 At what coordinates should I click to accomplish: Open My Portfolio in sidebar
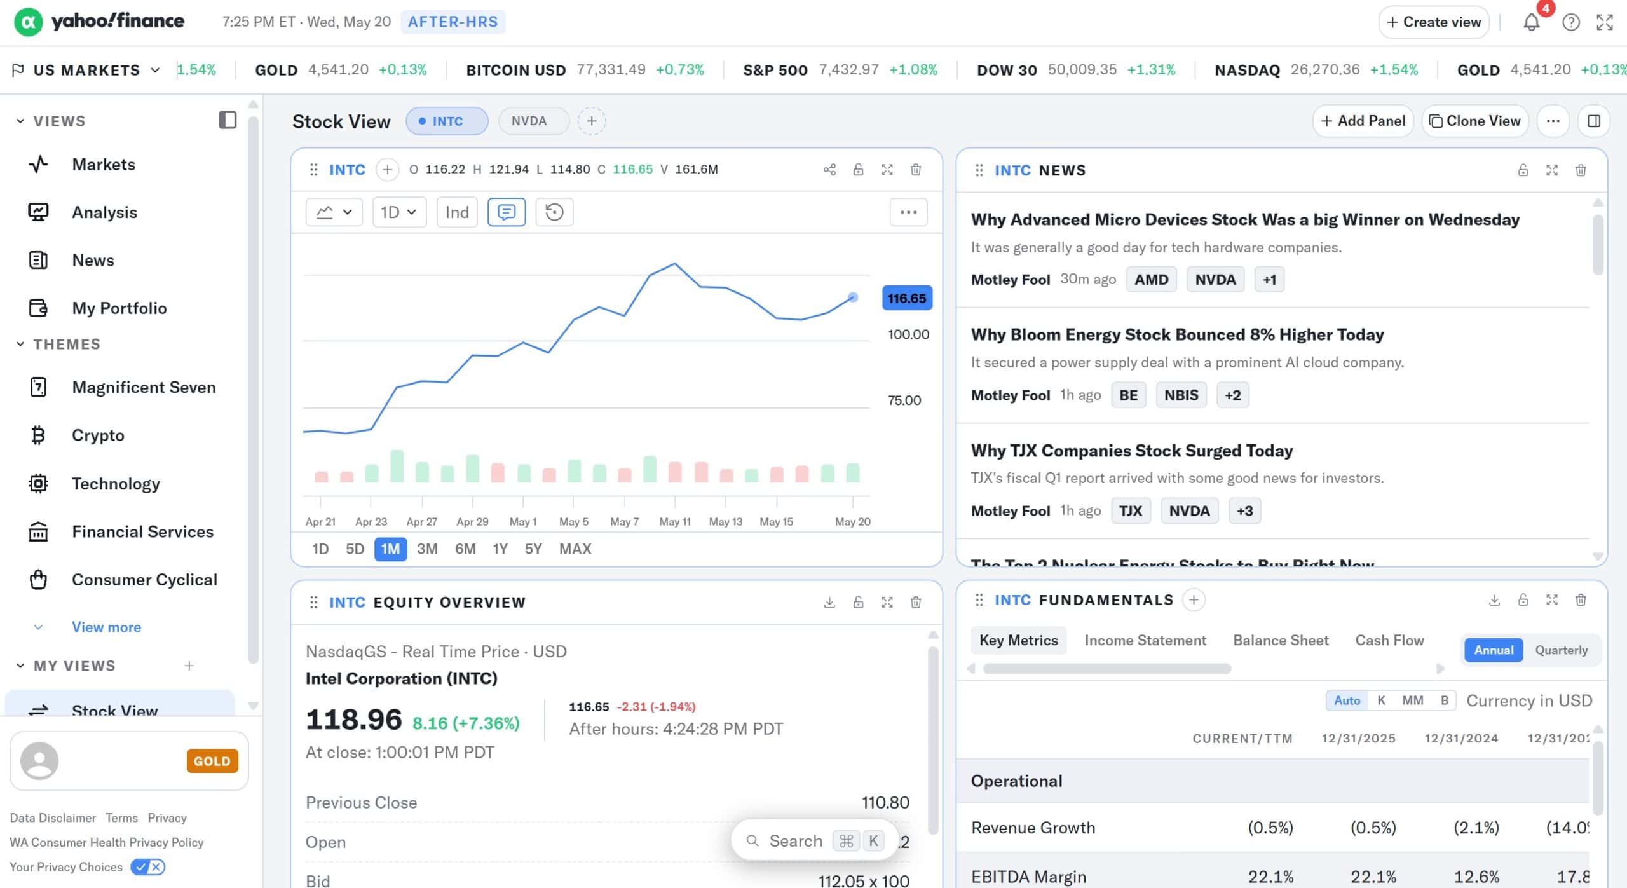[119, 308]
